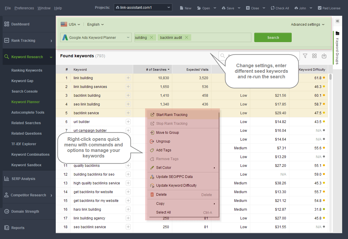Screen dimensions: 348x239
Task: Click the grid view icon above table
Action: click(x=314, y=56)
